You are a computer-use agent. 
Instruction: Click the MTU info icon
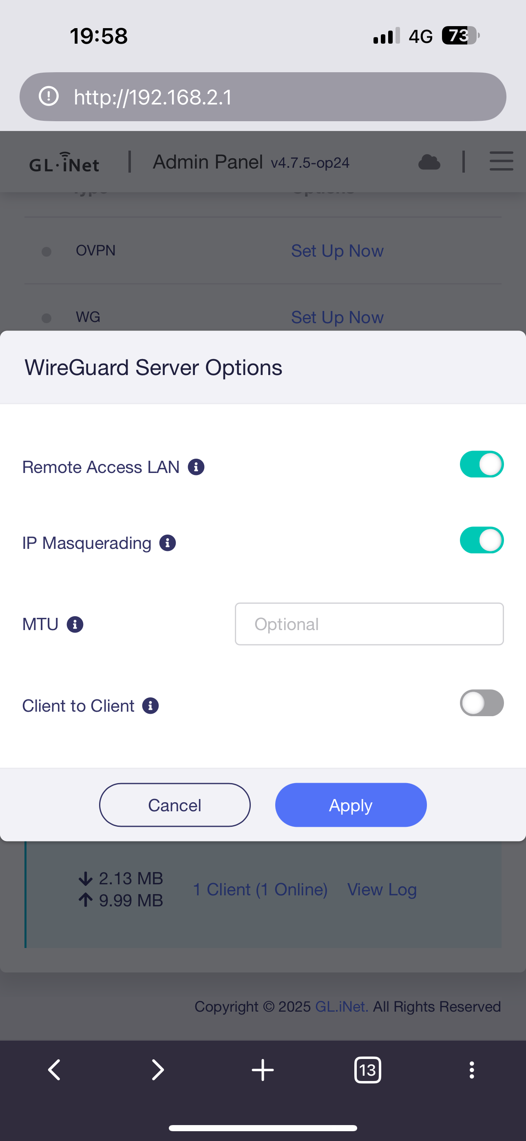pos(75,624)
